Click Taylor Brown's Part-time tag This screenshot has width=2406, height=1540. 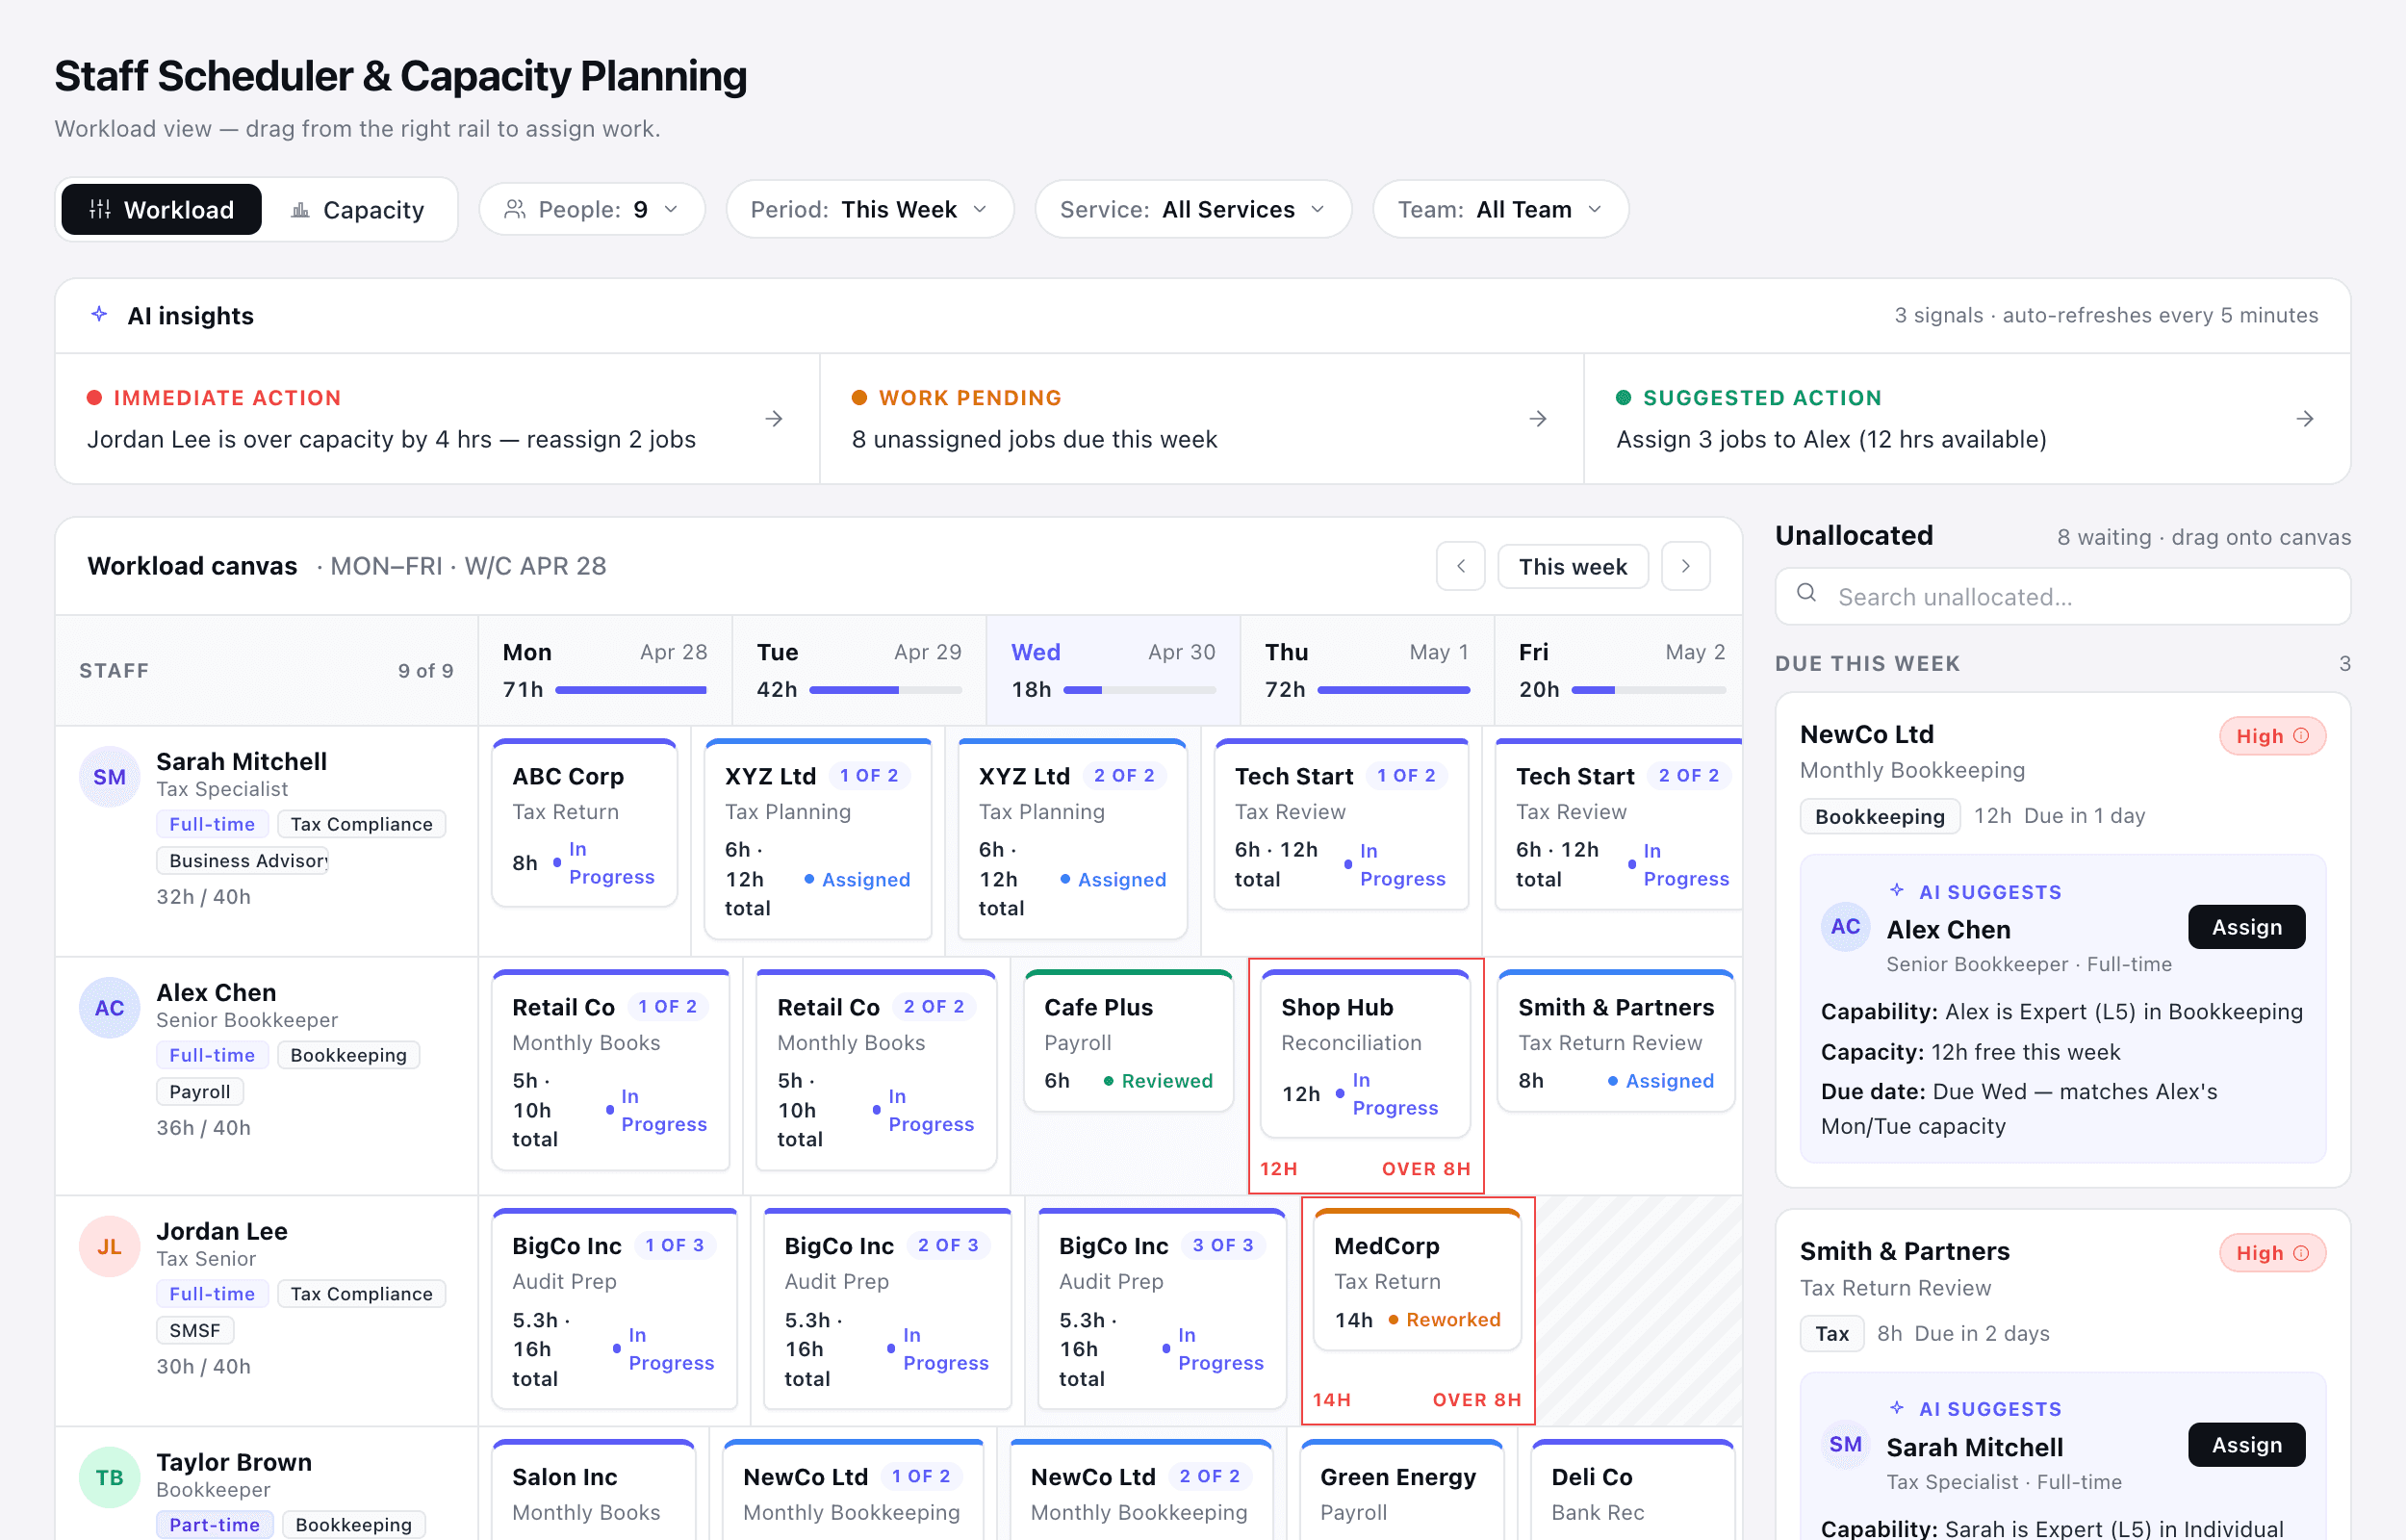coord(214,1524)
